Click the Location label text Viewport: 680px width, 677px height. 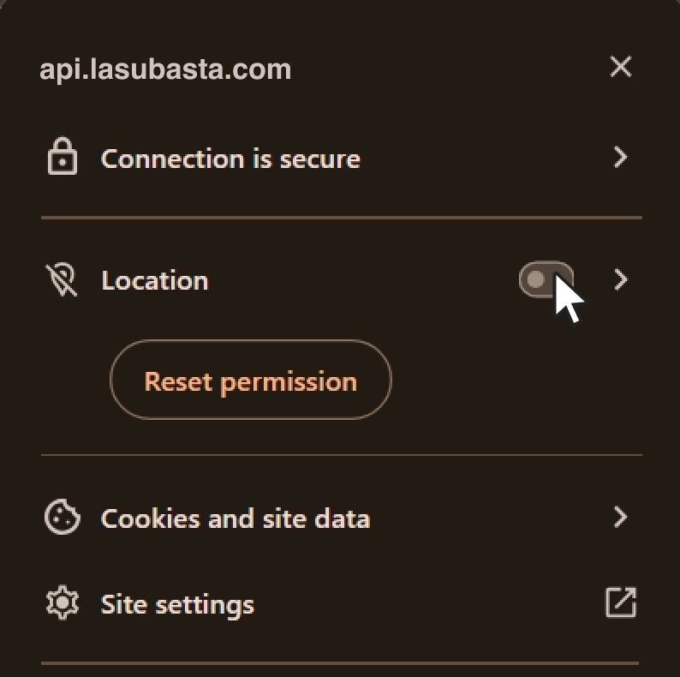coord(154,280)
